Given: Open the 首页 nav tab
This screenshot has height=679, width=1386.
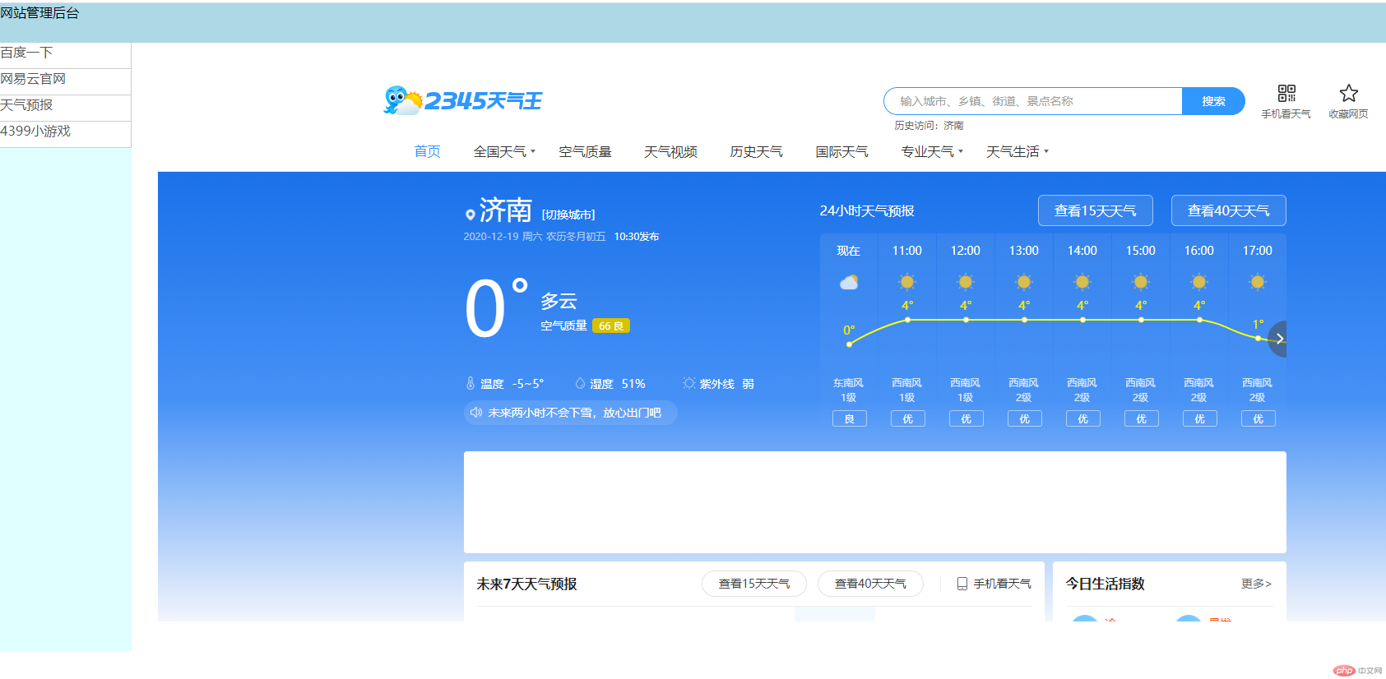Looking at the screenshot, I should coord(428,151).
